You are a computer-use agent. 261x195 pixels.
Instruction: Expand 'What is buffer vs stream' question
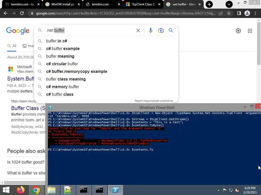click(26, 173)
